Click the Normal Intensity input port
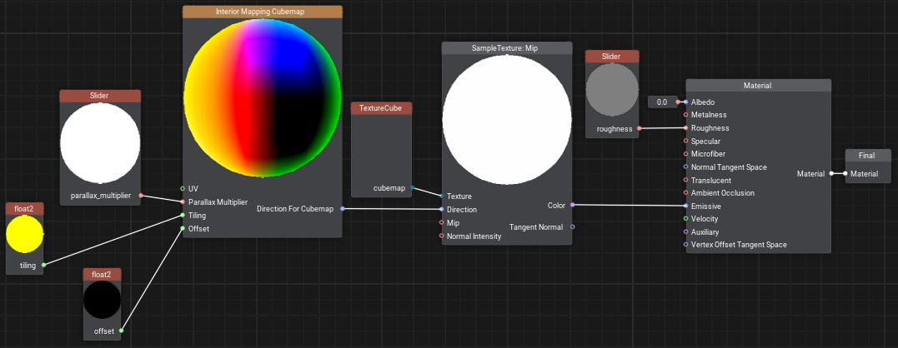Image resolution: width=898 pixels, height=348 pixels. [x=442, y=236]
